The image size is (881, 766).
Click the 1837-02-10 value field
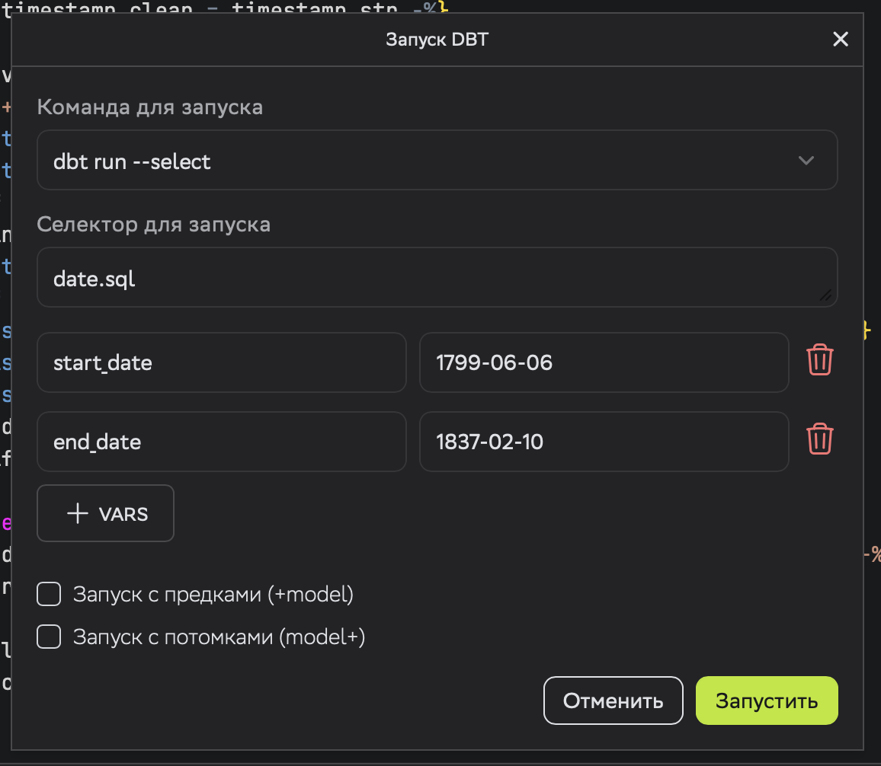(x=603, y=442)
